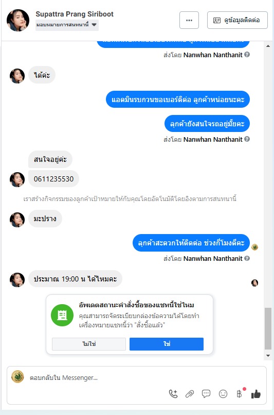
Task: Confirm order status with ใช่ button
Action: [167, 344]
